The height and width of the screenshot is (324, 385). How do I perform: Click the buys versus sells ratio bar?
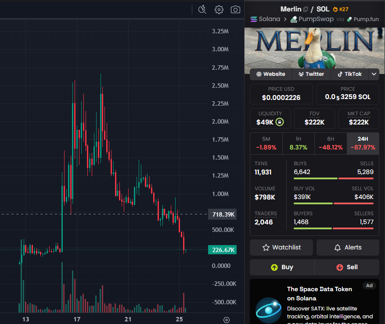(x=334, y=178)
